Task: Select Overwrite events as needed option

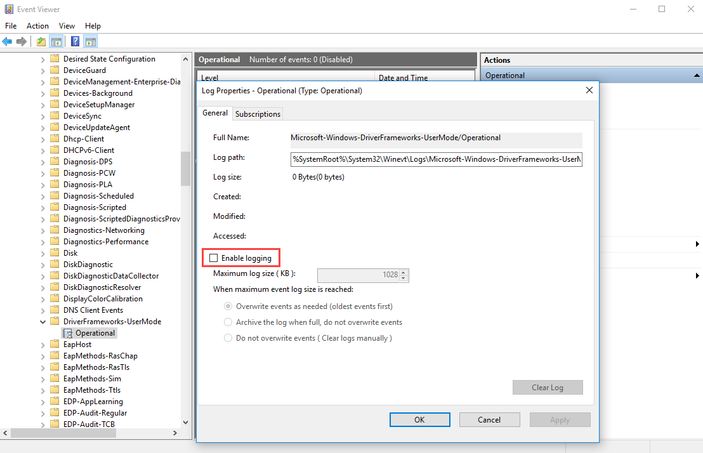Action: click(228, 306)
